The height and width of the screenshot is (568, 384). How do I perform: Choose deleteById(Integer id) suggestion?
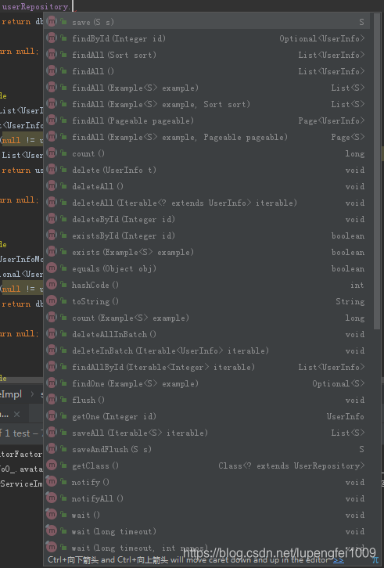[x=206, y=219]
